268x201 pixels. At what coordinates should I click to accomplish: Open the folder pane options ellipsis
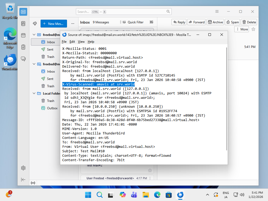[73, 24]
